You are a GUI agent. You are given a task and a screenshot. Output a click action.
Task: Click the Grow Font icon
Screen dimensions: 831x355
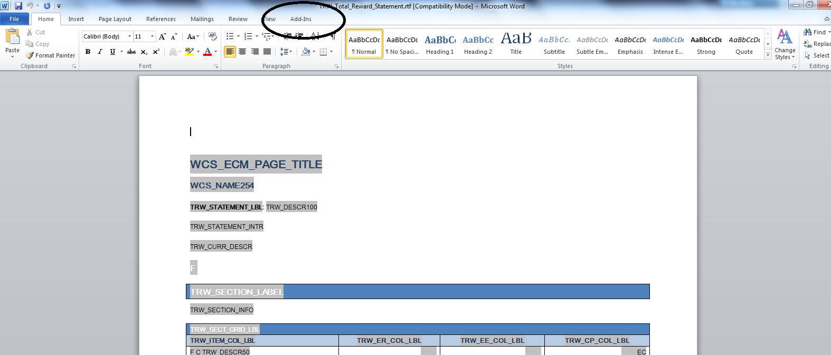[162, 36]
